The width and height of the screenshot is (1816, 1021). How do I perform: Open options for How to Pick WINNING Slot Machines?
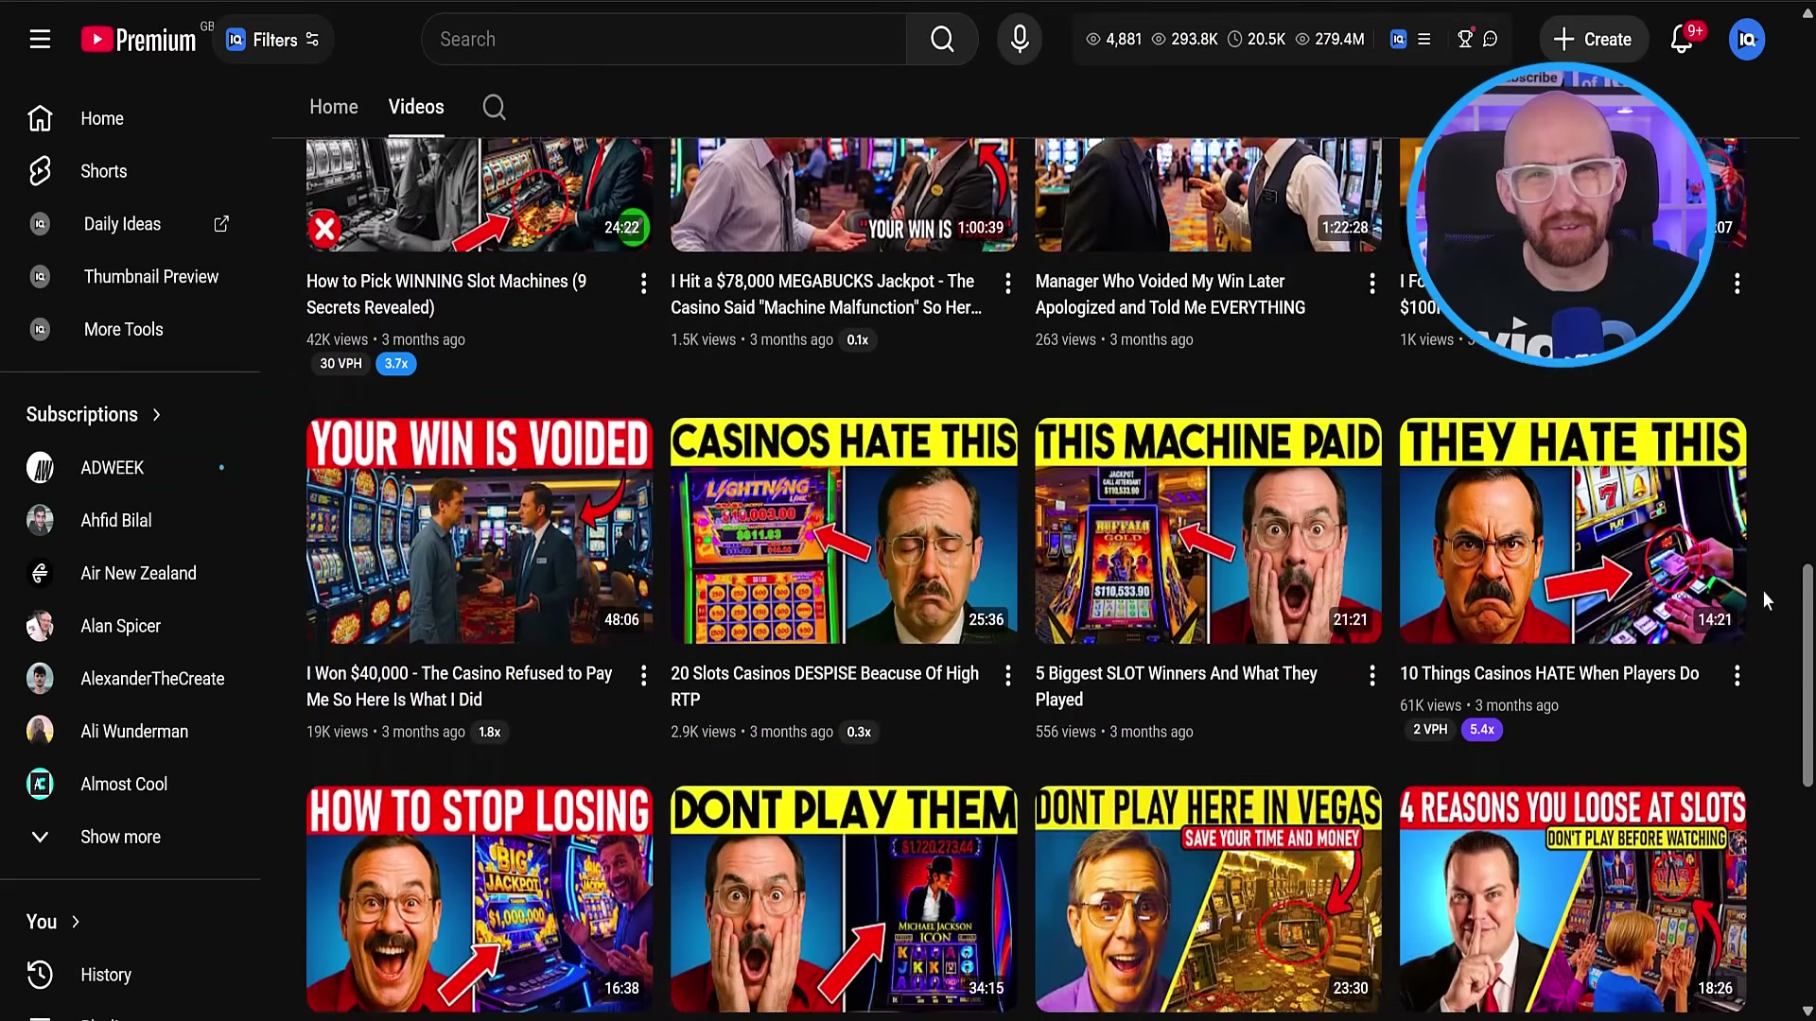pos(643,283)
